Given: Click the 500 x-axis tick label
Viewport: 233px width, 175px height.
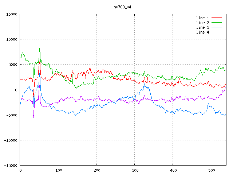Looking at the screenshot, I should point(211,170).
